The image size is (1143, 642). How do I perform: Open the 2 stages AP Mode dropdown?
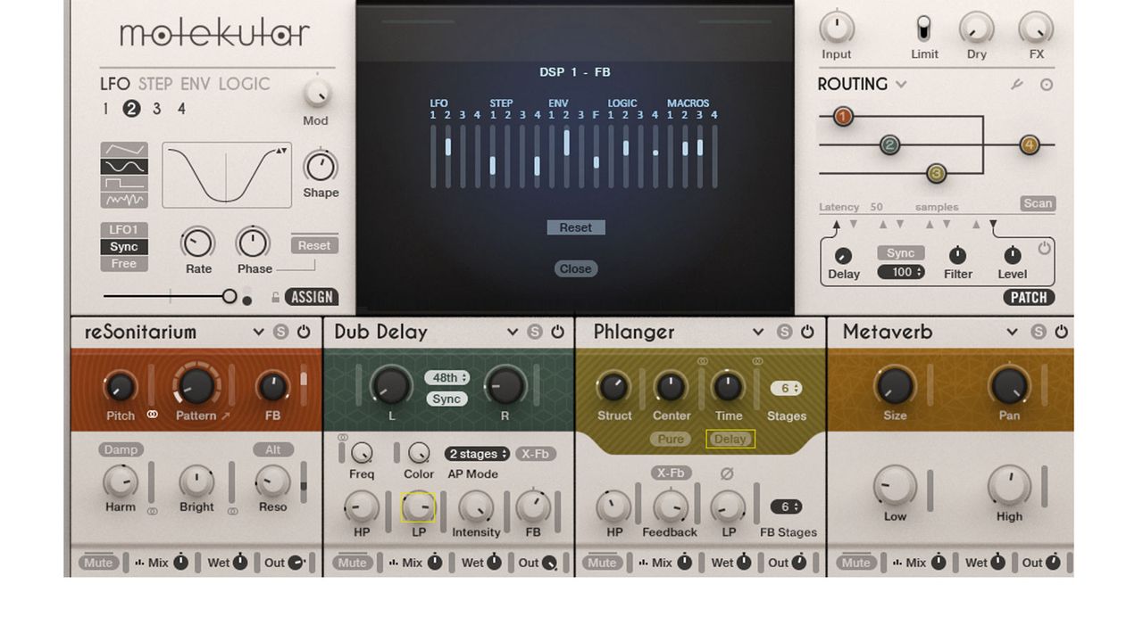click(477, 454)
